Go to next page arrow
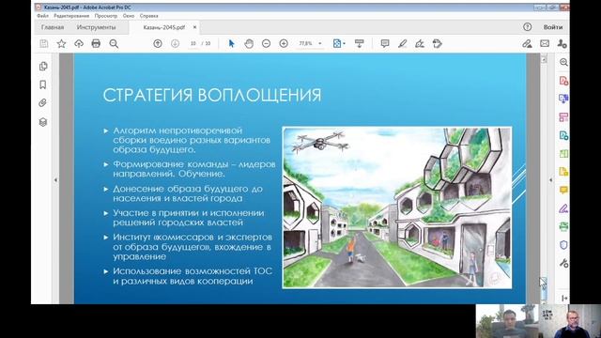The height and width of the screenshot is (338, 601). pos(175,44)
